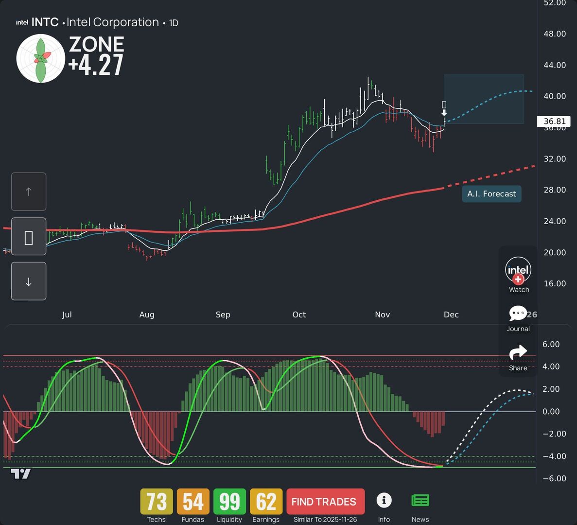
Task: Open the News panel
Action: (420, 500)
